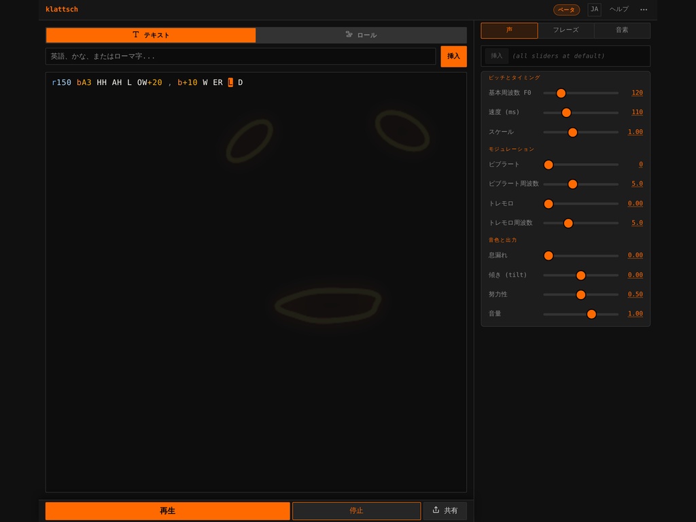Click the highlighted L phoneme before D
The height and width of the screenshot is (522, 696).
coord(230,82)
